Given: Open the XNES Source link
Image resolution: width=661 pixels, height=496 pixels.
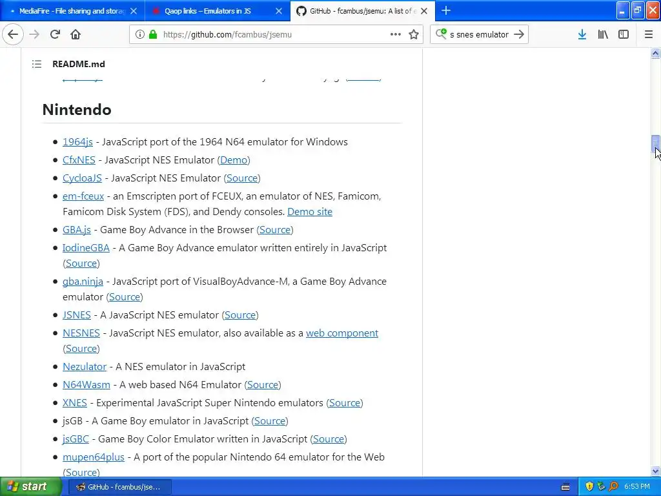Looking at the screenshot, I should (x=345, y=403).
